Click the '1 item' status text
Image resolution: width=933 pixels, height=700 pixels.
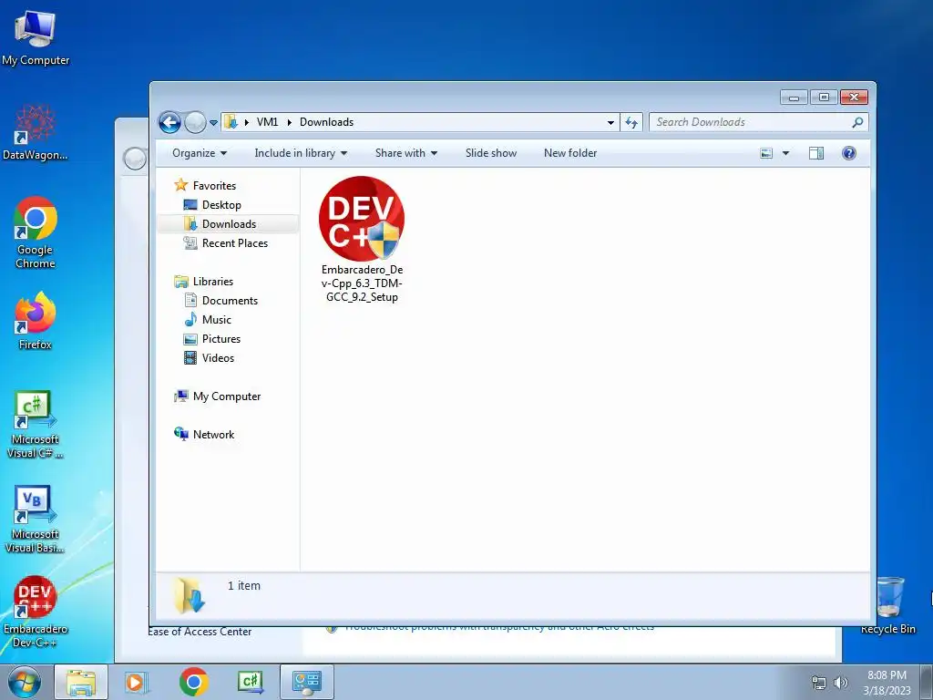[x=244, y=586]
